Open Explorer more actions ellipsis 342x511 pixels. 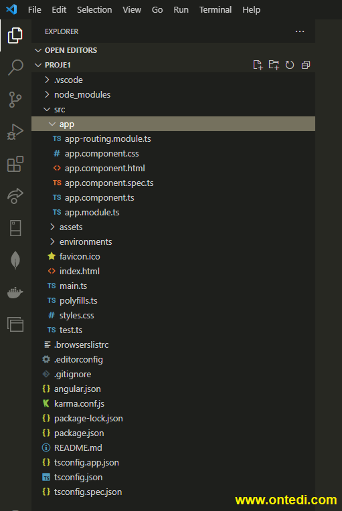click(300, 31)
